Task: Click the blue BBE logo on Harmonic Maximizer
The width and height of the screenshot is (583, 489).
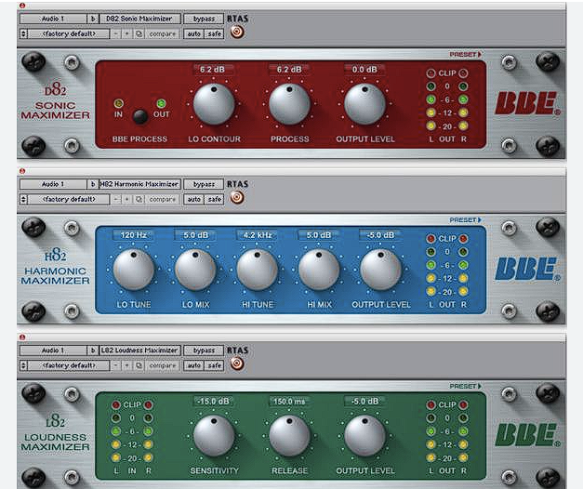Action: pyautogui.click(x=527, y=269)
